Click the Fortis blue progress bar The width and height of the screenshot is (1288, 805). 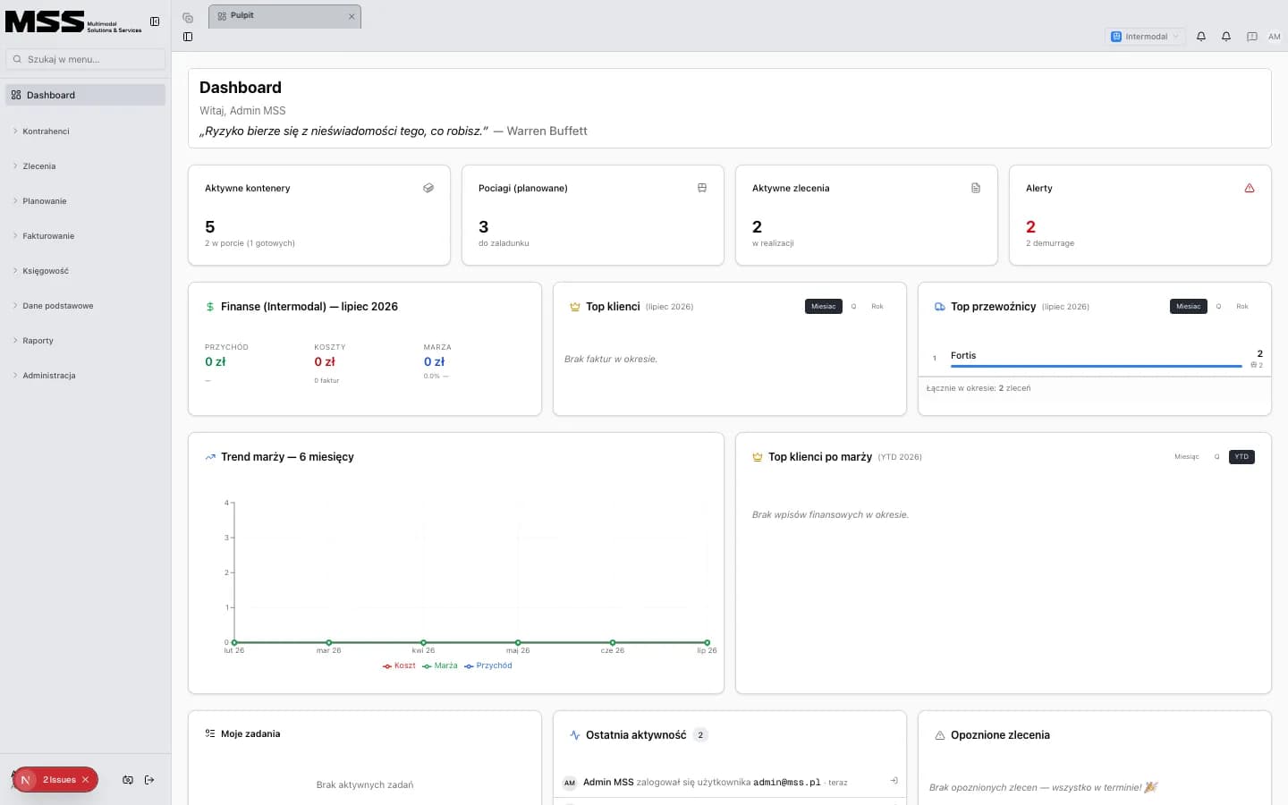(1096, 366)
